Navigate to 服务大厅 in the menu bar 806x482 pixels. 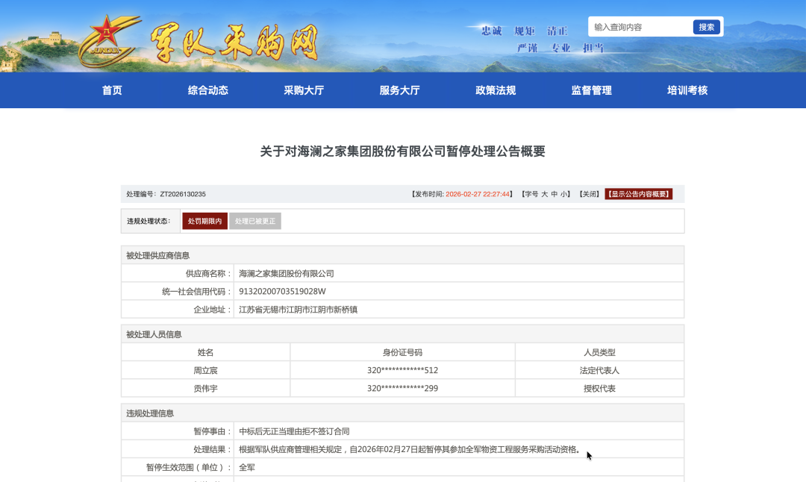[399, 90]
